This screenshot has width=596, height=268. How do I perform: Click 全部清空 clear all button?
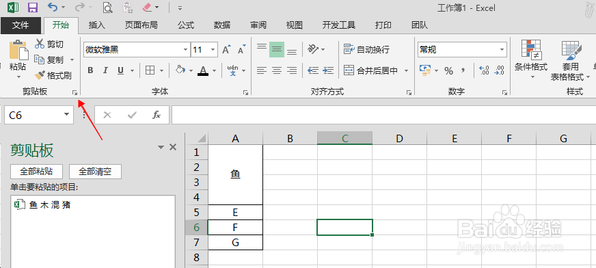tap(95, 172)
